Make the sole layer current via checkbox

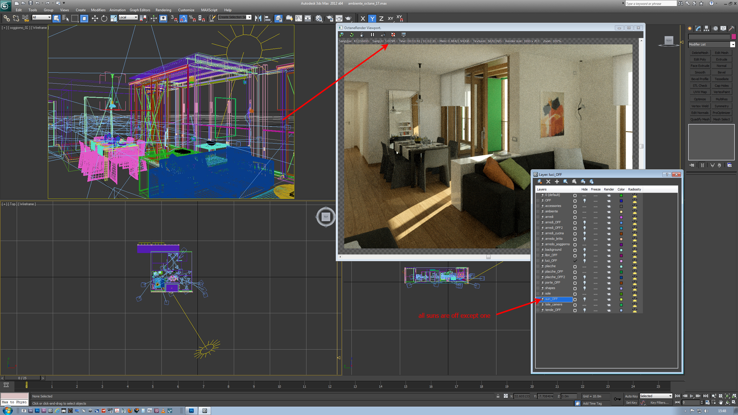[x=575, y=294]
